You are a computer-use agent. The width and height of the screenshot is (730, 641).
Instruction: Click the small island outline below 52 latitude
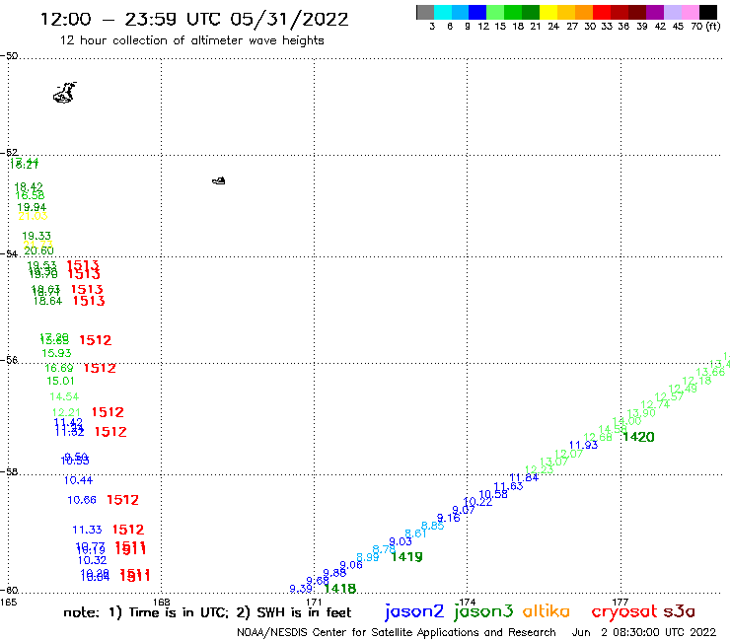(219, 180)
